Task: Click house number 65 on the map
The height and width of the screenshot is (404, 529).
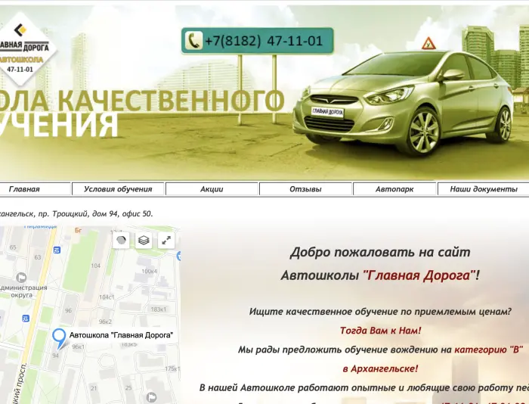Action: 13,247
